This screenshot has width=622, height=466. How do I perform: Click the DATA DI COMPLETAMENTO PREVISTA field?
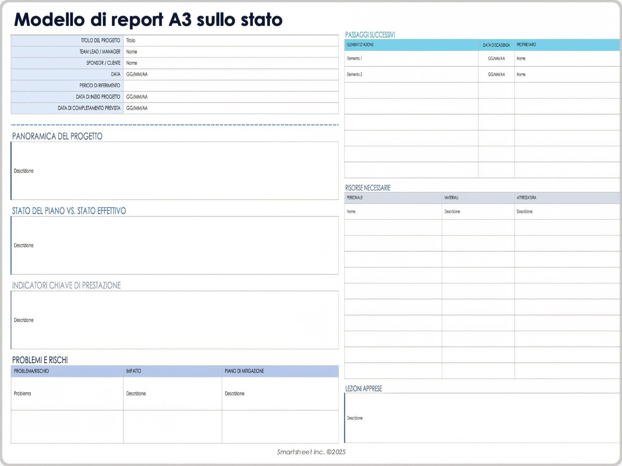pyautogui.click(x=227, y=108)
